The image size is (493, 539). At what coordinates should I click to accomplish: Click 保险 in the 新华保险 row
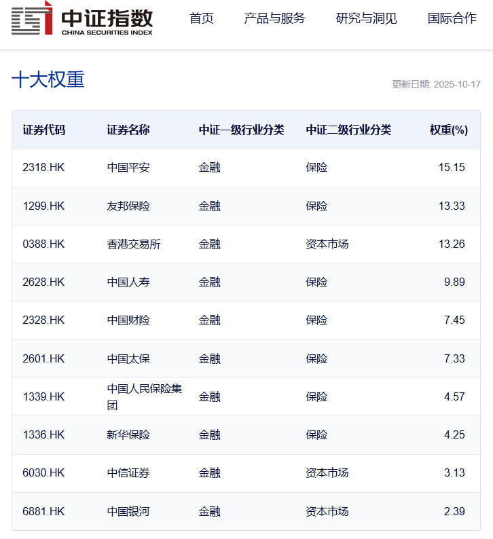point(316,435)
